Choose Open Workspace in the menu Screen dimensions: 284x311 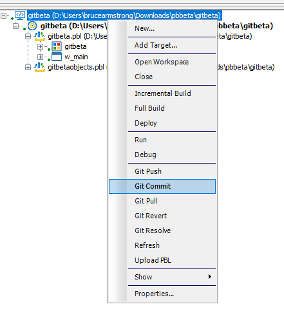click(x=162, y=62)
